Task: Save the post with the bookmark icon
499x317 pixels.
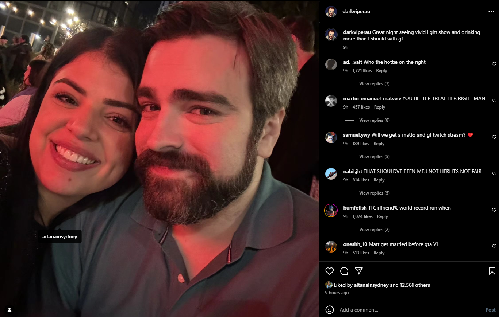Action: 492,271
